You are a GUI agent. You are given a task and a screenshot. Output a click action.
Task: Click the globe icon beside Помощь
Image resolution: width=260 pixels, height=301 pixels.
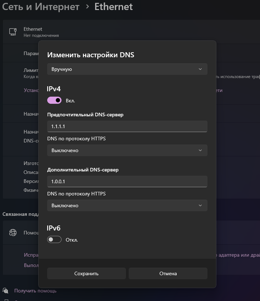[13, 233]
